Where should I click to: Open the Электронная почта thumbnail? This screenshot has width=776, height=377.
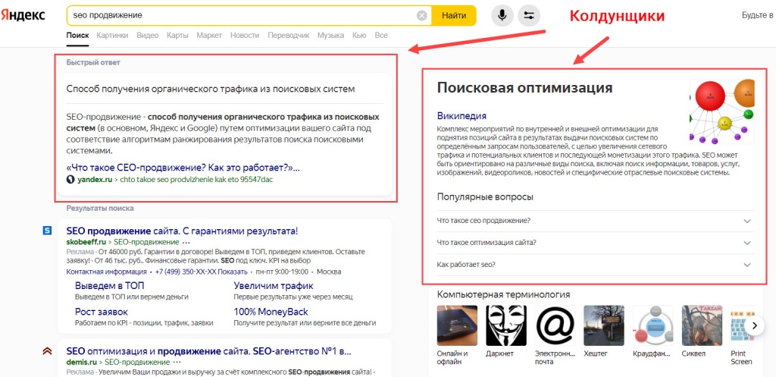(555, 325)
